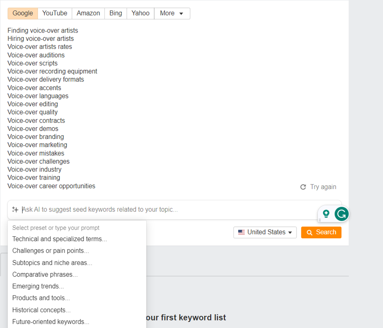Screen dimensions: 383x328
Task: Click the 'Voice-over challenges' keyword line
Action: pyautogui.click(x=38, y=161)
